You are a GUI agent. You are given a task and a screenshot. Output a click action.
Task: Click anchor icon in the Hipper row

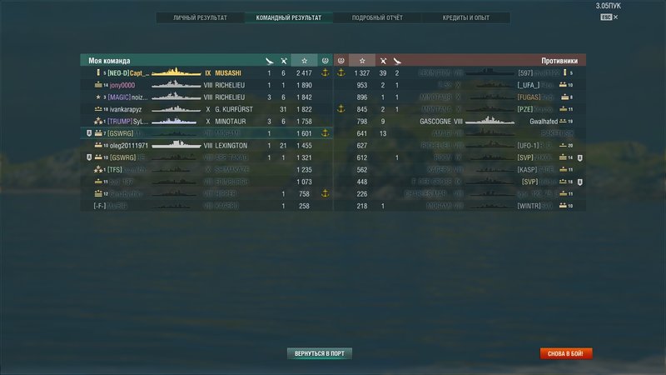coord(325,193)
